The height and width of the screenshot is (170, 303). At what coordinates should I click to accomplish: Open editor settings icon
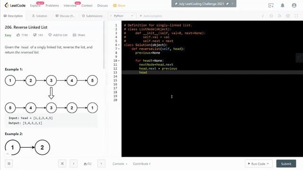tap(288, 16)
